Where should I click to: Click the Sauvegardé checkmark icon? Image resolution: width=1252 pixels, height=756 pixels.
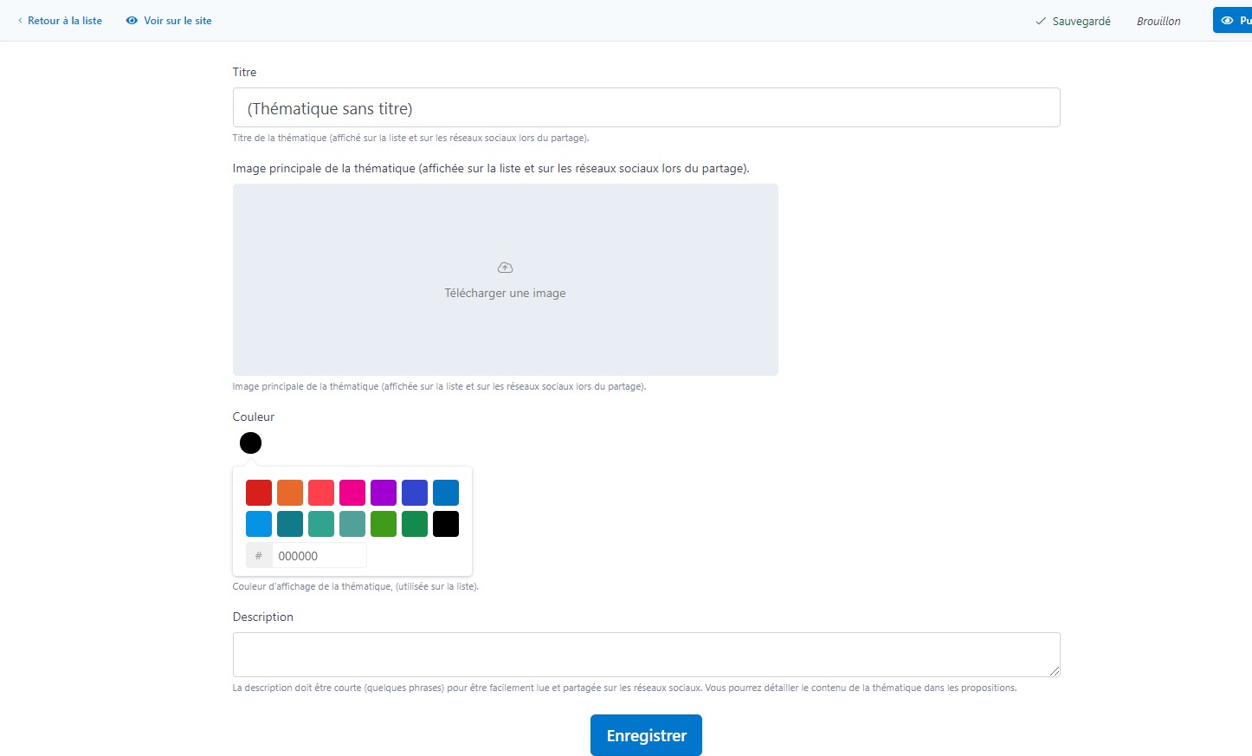[1041, 22]
